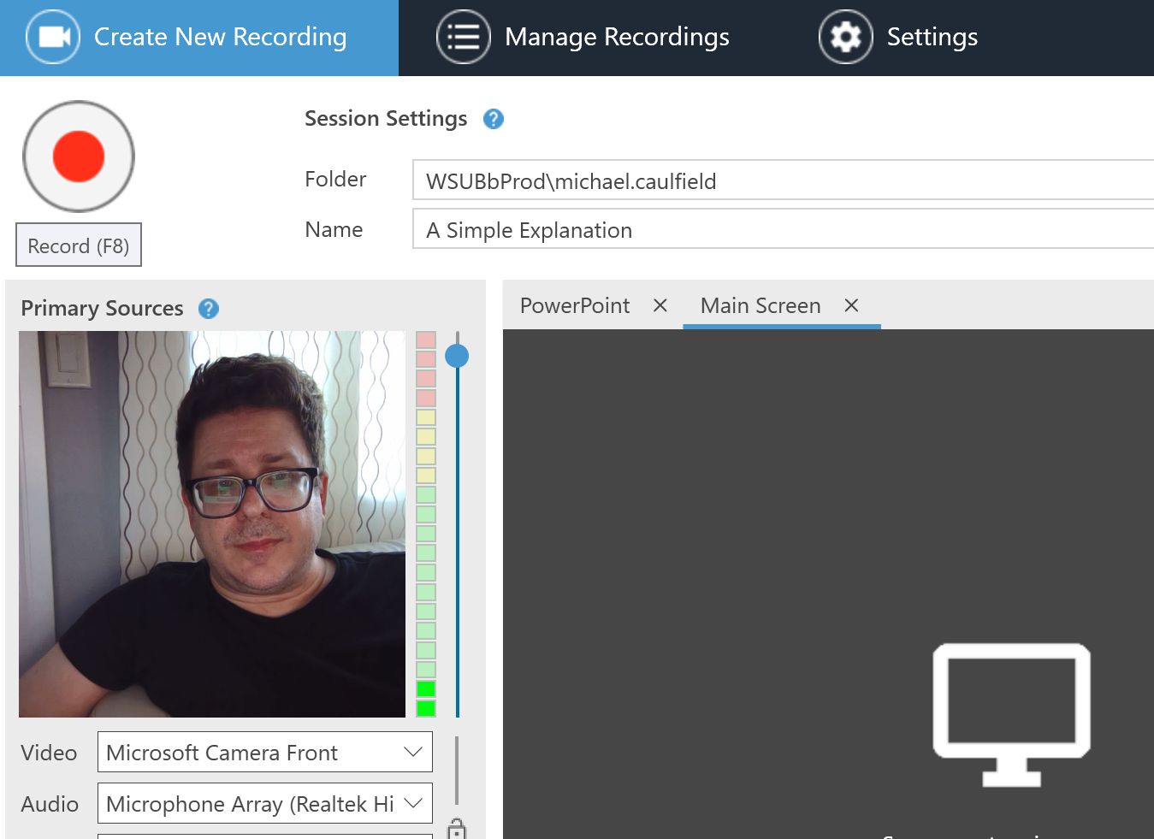This screenshot has height=839, width=1154.
Task: Toggle the lock icon below the volume slider
Action: coord(457,830)
